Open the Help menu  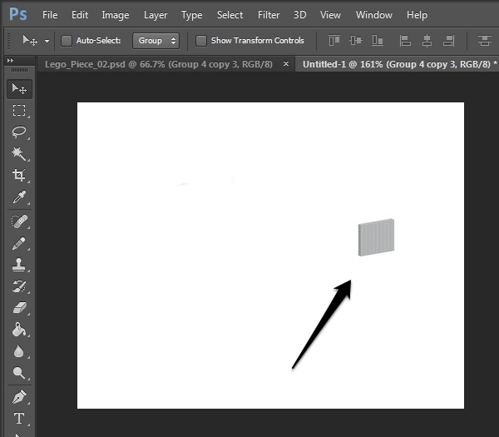(417, 15)
